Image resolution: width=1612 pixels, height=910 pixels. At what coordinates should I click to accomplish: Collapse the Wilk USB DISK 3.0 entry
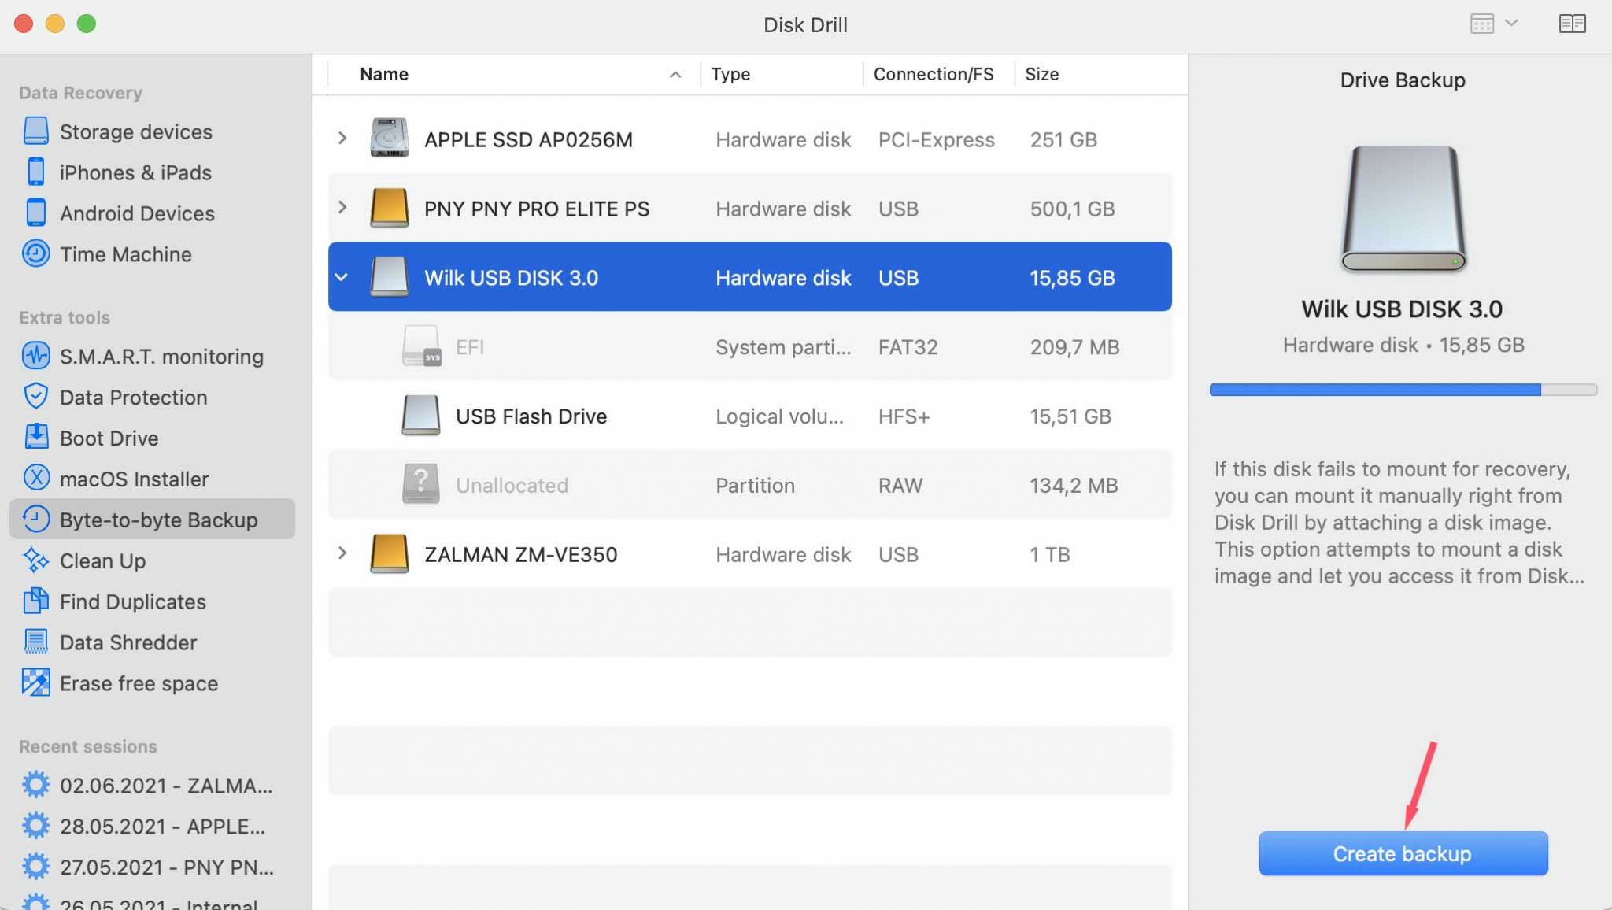[342, 276]
